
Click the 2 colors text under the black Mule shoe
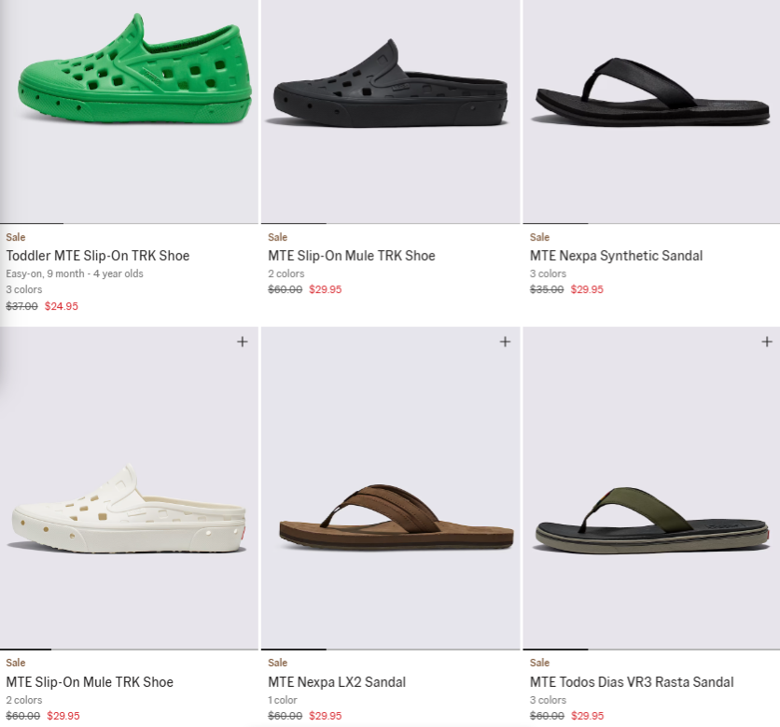pos(286,273)
